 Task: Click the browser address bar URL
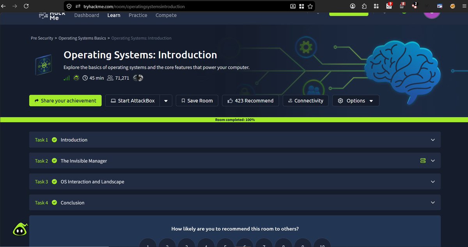coord(134,6)
